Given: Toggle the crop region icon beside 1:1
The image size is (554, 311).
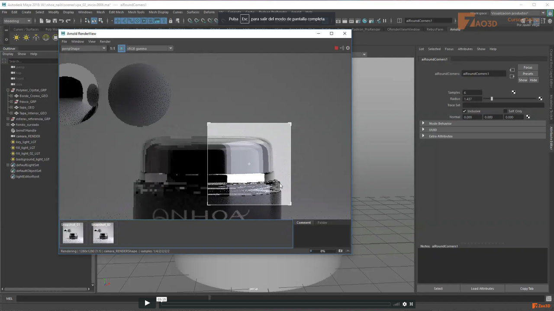Looking at the screenshot, I should [122, 48].
